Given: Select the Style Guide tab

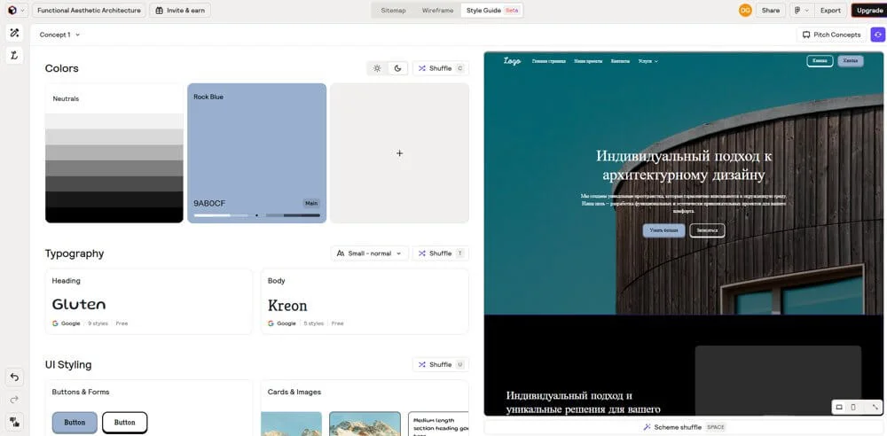Looking at the screenshot, I should click(492, 10).
